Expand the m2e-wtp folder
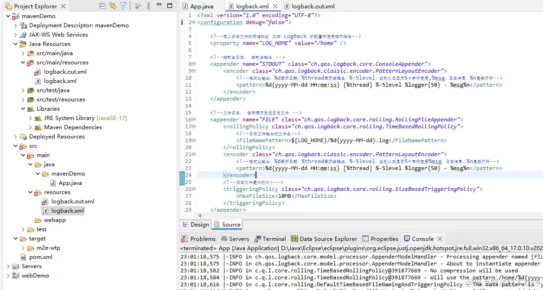 click(x=23, y=248)
